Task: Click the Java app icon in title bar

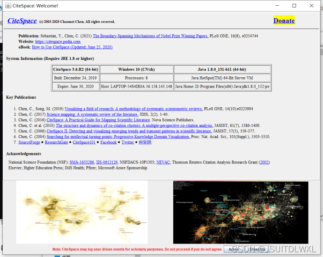Action: click(8, 6)
